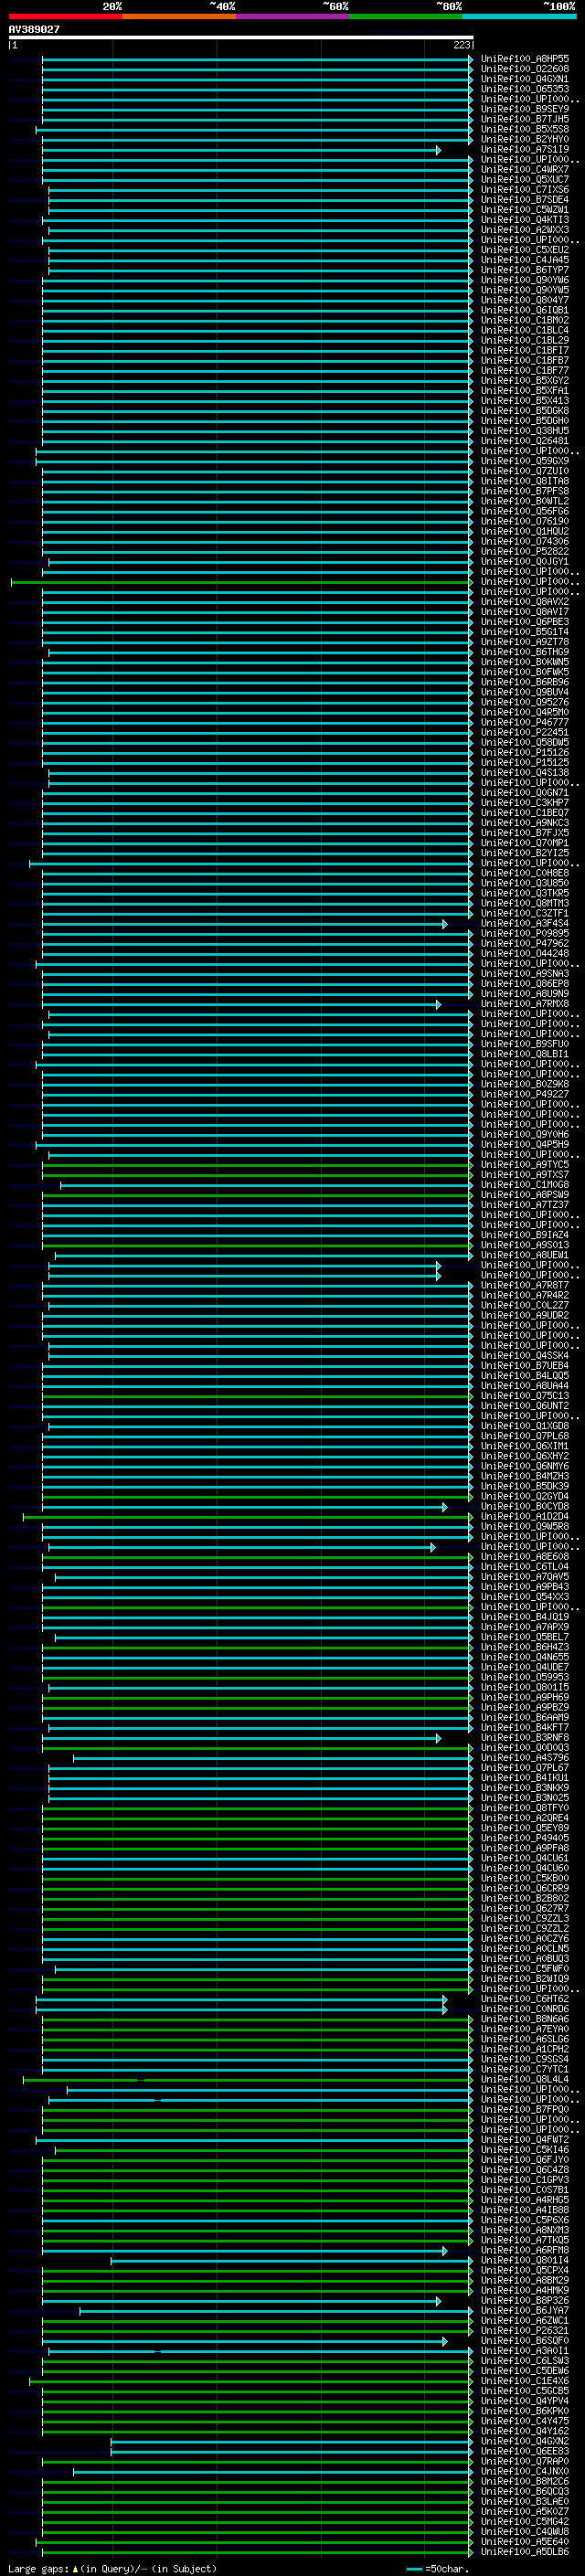
Task: Select the UniRef100_B6TYP7 label
Action: click(525, 270)
